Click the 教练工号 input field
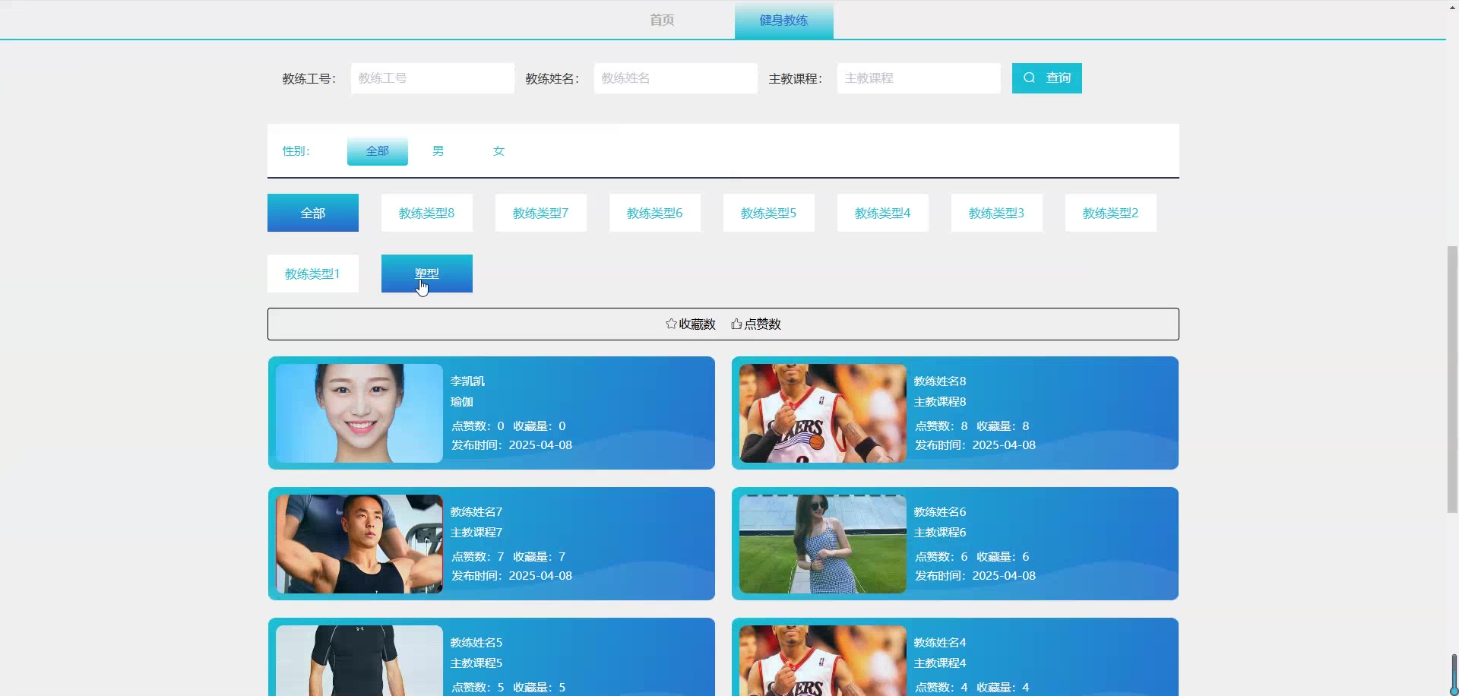The height and width of the screenshot is (696, 1459). (432, 78)
